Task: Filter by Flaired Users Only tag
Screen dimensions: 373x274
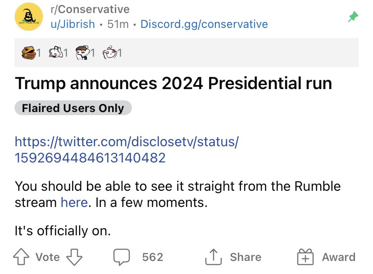Action: tap(73, 108)
